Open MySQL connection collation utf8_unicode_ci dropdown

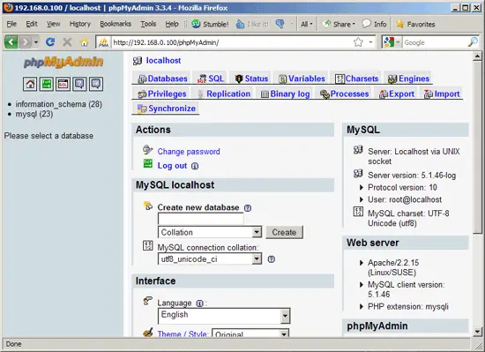210,258
